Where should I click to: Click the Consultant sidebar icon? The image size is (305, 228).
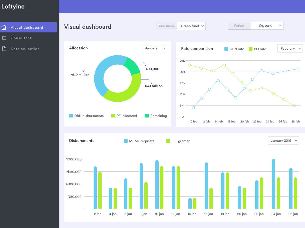[4, 38]
